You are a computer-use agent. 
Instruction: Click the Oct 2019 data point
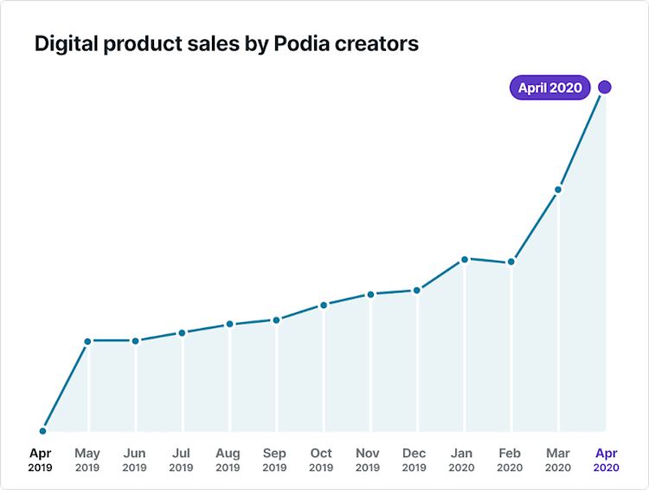(x=324, y=306)
